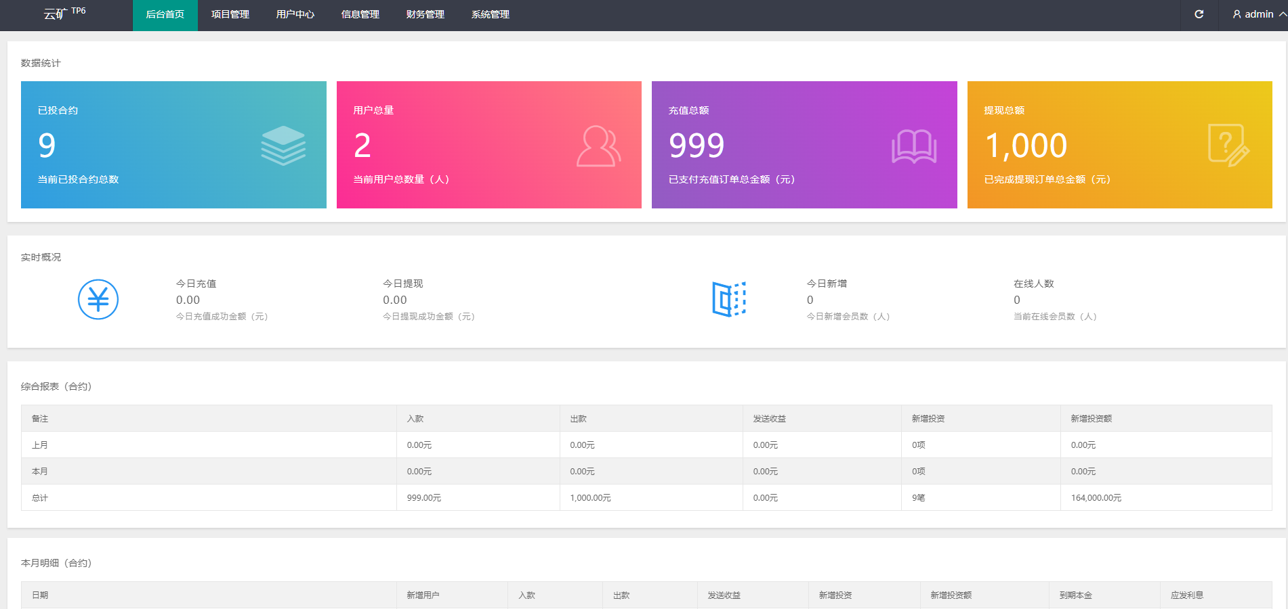Viewport: 1288px width, 609px height.
Task: Open the 系统管理 menu item
Action: 491,14
